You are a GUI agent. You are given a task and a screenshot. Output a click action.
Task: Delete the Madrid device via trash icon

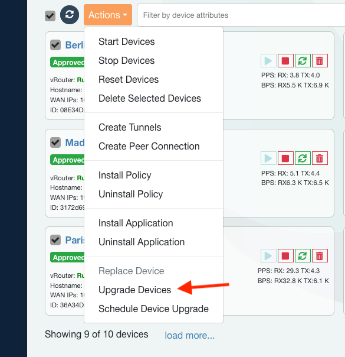(320, 158)
